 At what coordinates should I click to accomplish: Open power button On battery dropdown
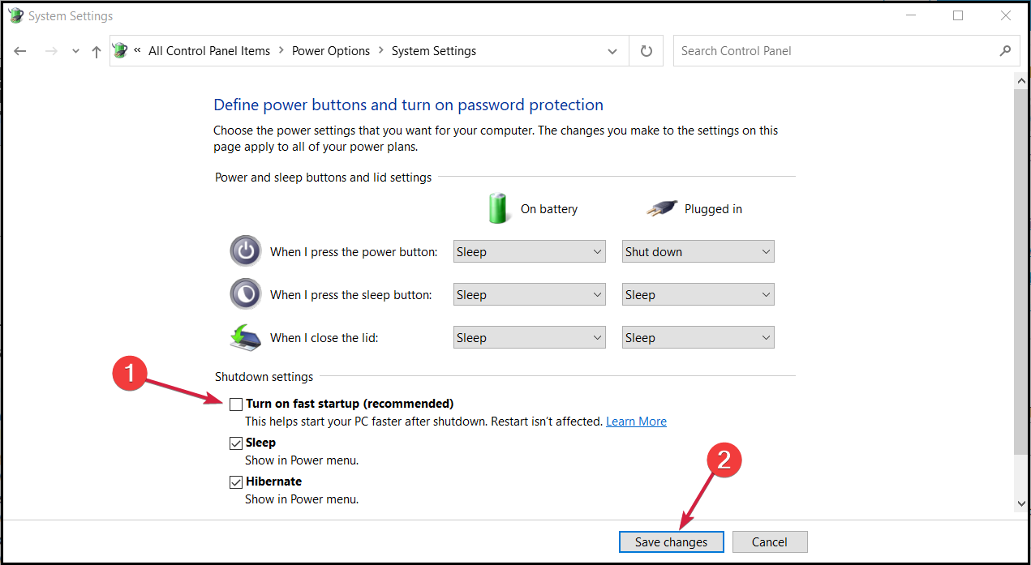click(x=529, y=252)
